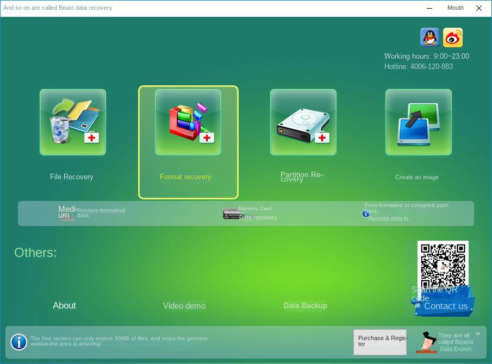
Task: Click the blue info icon near corrupted partitions text
Action: [x=366, y=214]
